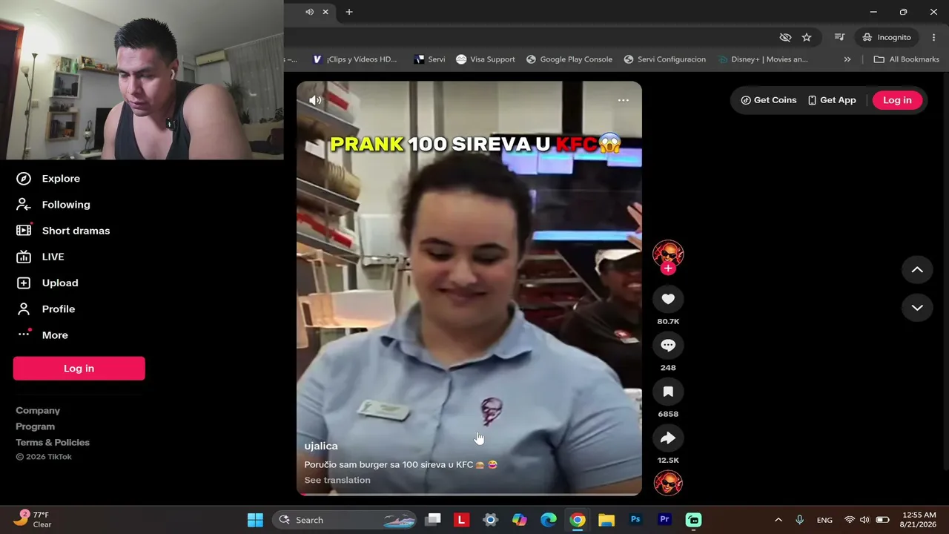949x534 pixels.
Task: Open the Servi Configuracion bookmark
Action: [665, 59]
